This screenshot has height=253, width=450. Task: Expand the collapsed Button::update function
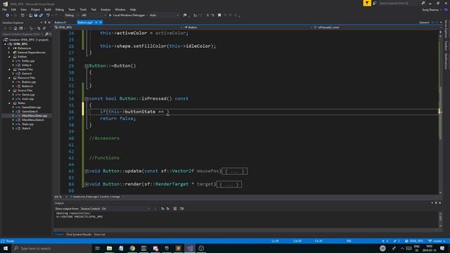86,171
